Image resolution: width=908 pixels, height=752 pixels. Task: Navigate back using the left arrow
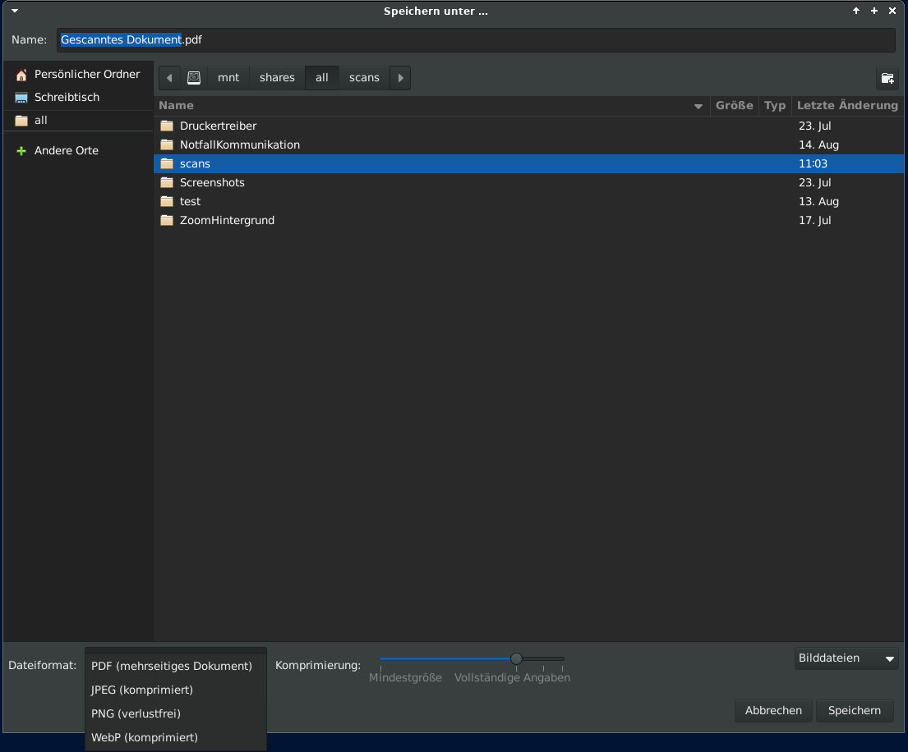(x=169, y=77)
